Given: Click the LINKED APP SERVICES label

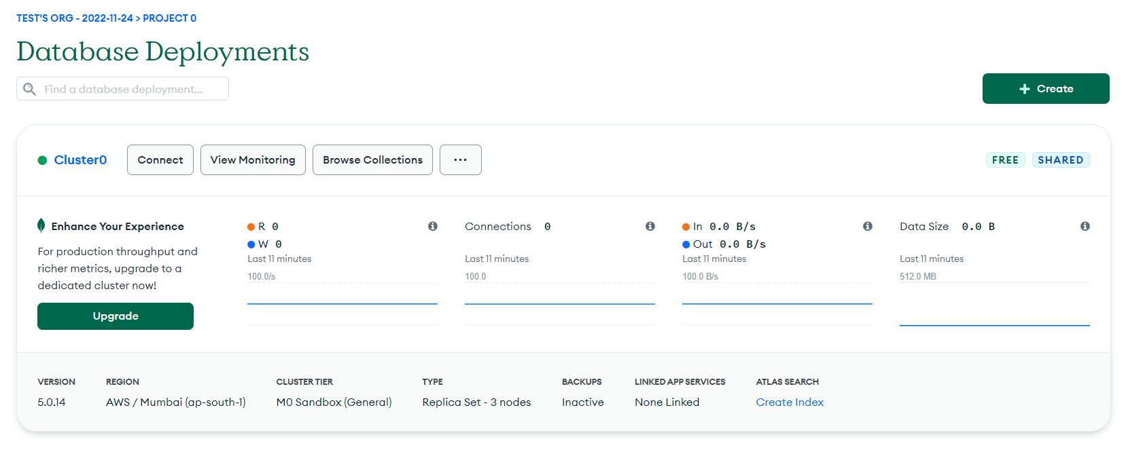Looking at the screenshot, I should [680, 381].
